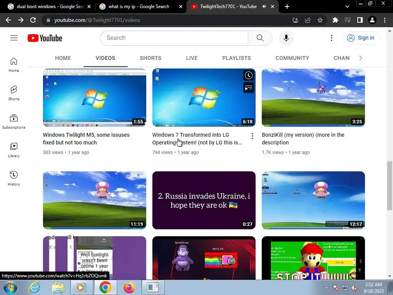This screenshot has height=295, width=393.
Task: Open Subscriptions in sidebar
Action: coord(14,122)
